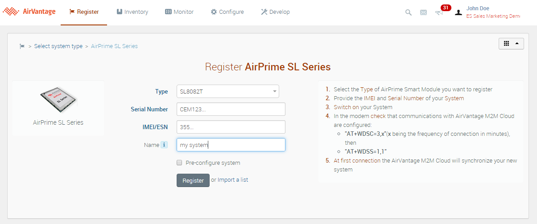Enable the Pre-configure system checkbox
Screen dimensions: 537x224
(179, 163)
